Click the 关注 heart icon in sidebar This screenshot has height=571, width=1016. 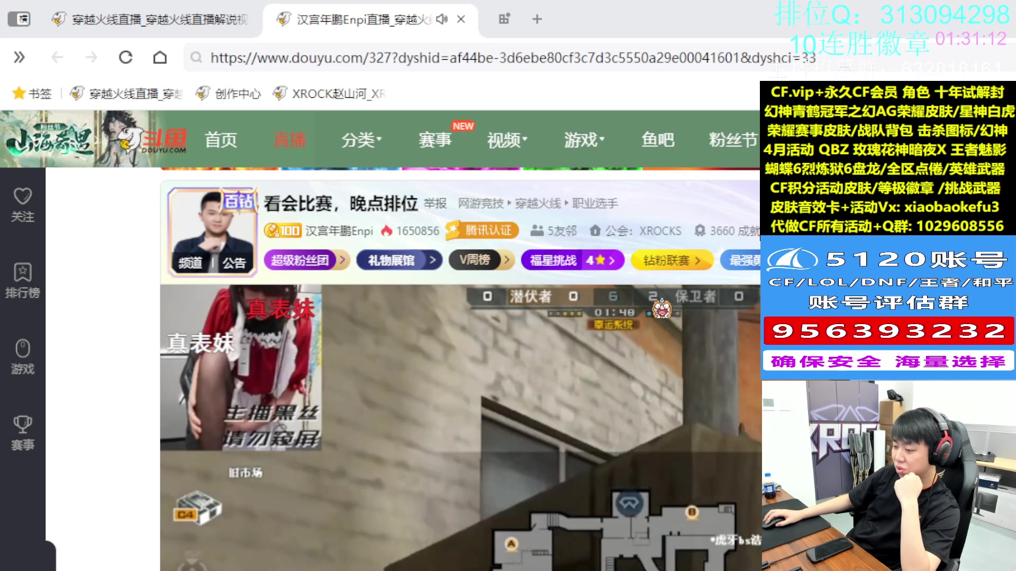pos(23,205)
